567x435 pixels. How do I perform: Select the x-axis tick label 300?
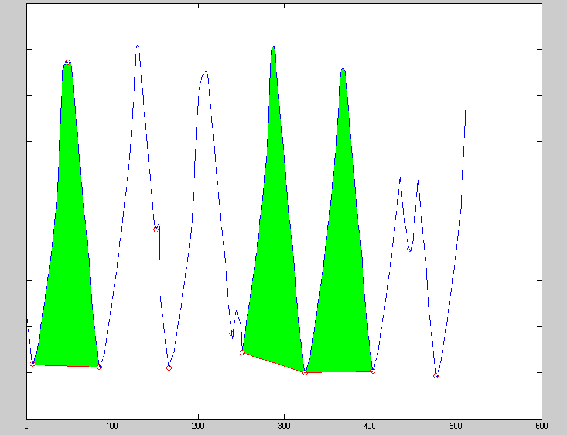coord(284,427)
